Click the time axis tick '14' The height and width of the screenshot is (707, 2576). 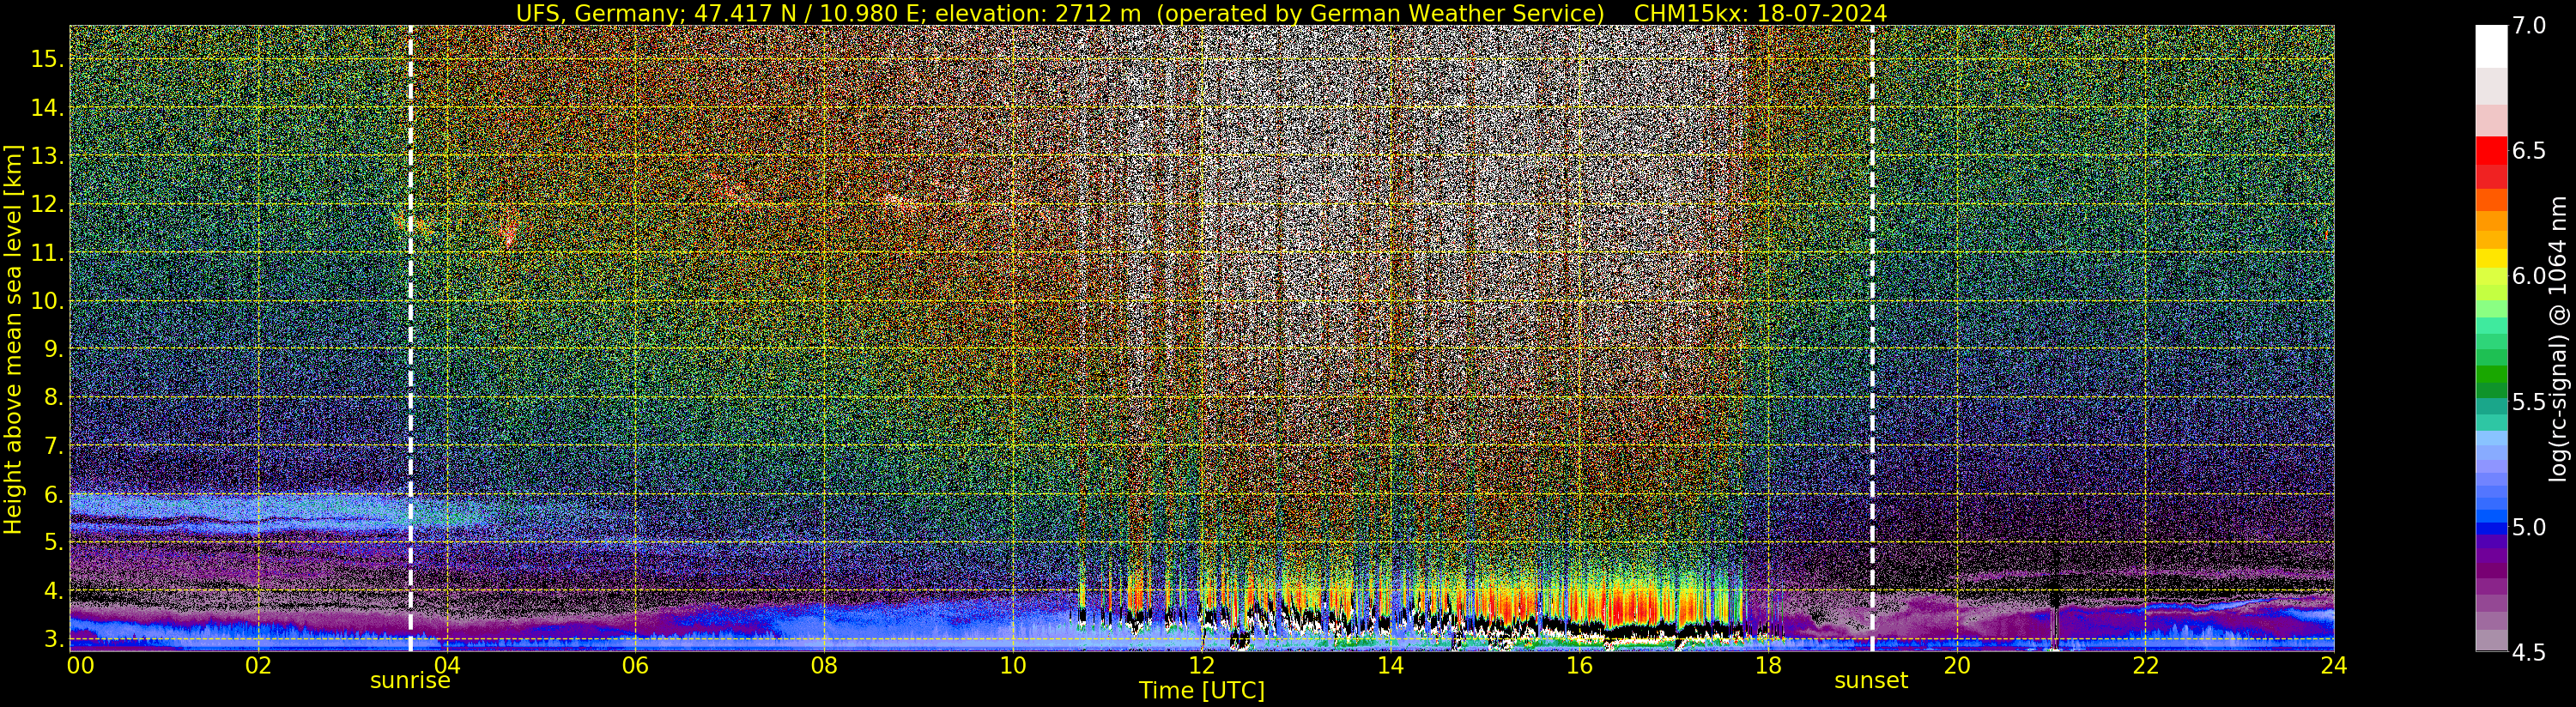pos(1390,665)
